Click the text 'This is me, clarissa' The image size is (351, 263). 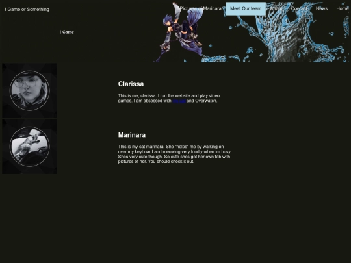(136, 95)
